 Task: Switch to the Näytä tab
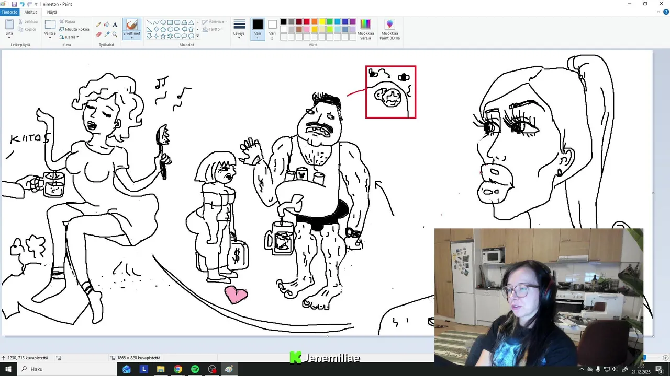(52, 12)
